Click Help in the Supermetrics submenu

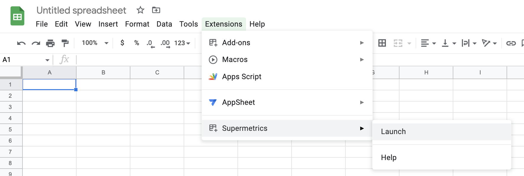(389, 158)
